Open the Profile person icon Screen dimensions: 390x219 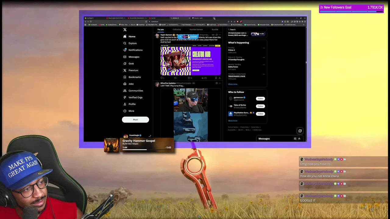point(125,104)
